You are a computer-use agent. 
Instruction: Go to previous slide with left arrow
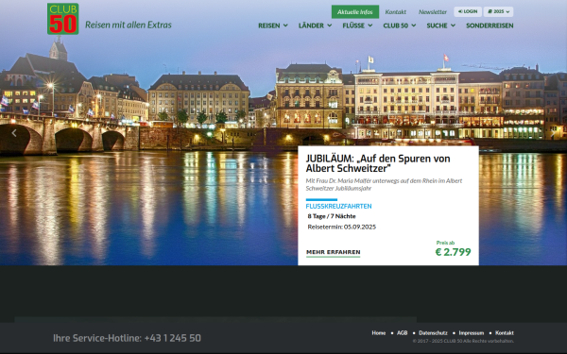point(14,133)
